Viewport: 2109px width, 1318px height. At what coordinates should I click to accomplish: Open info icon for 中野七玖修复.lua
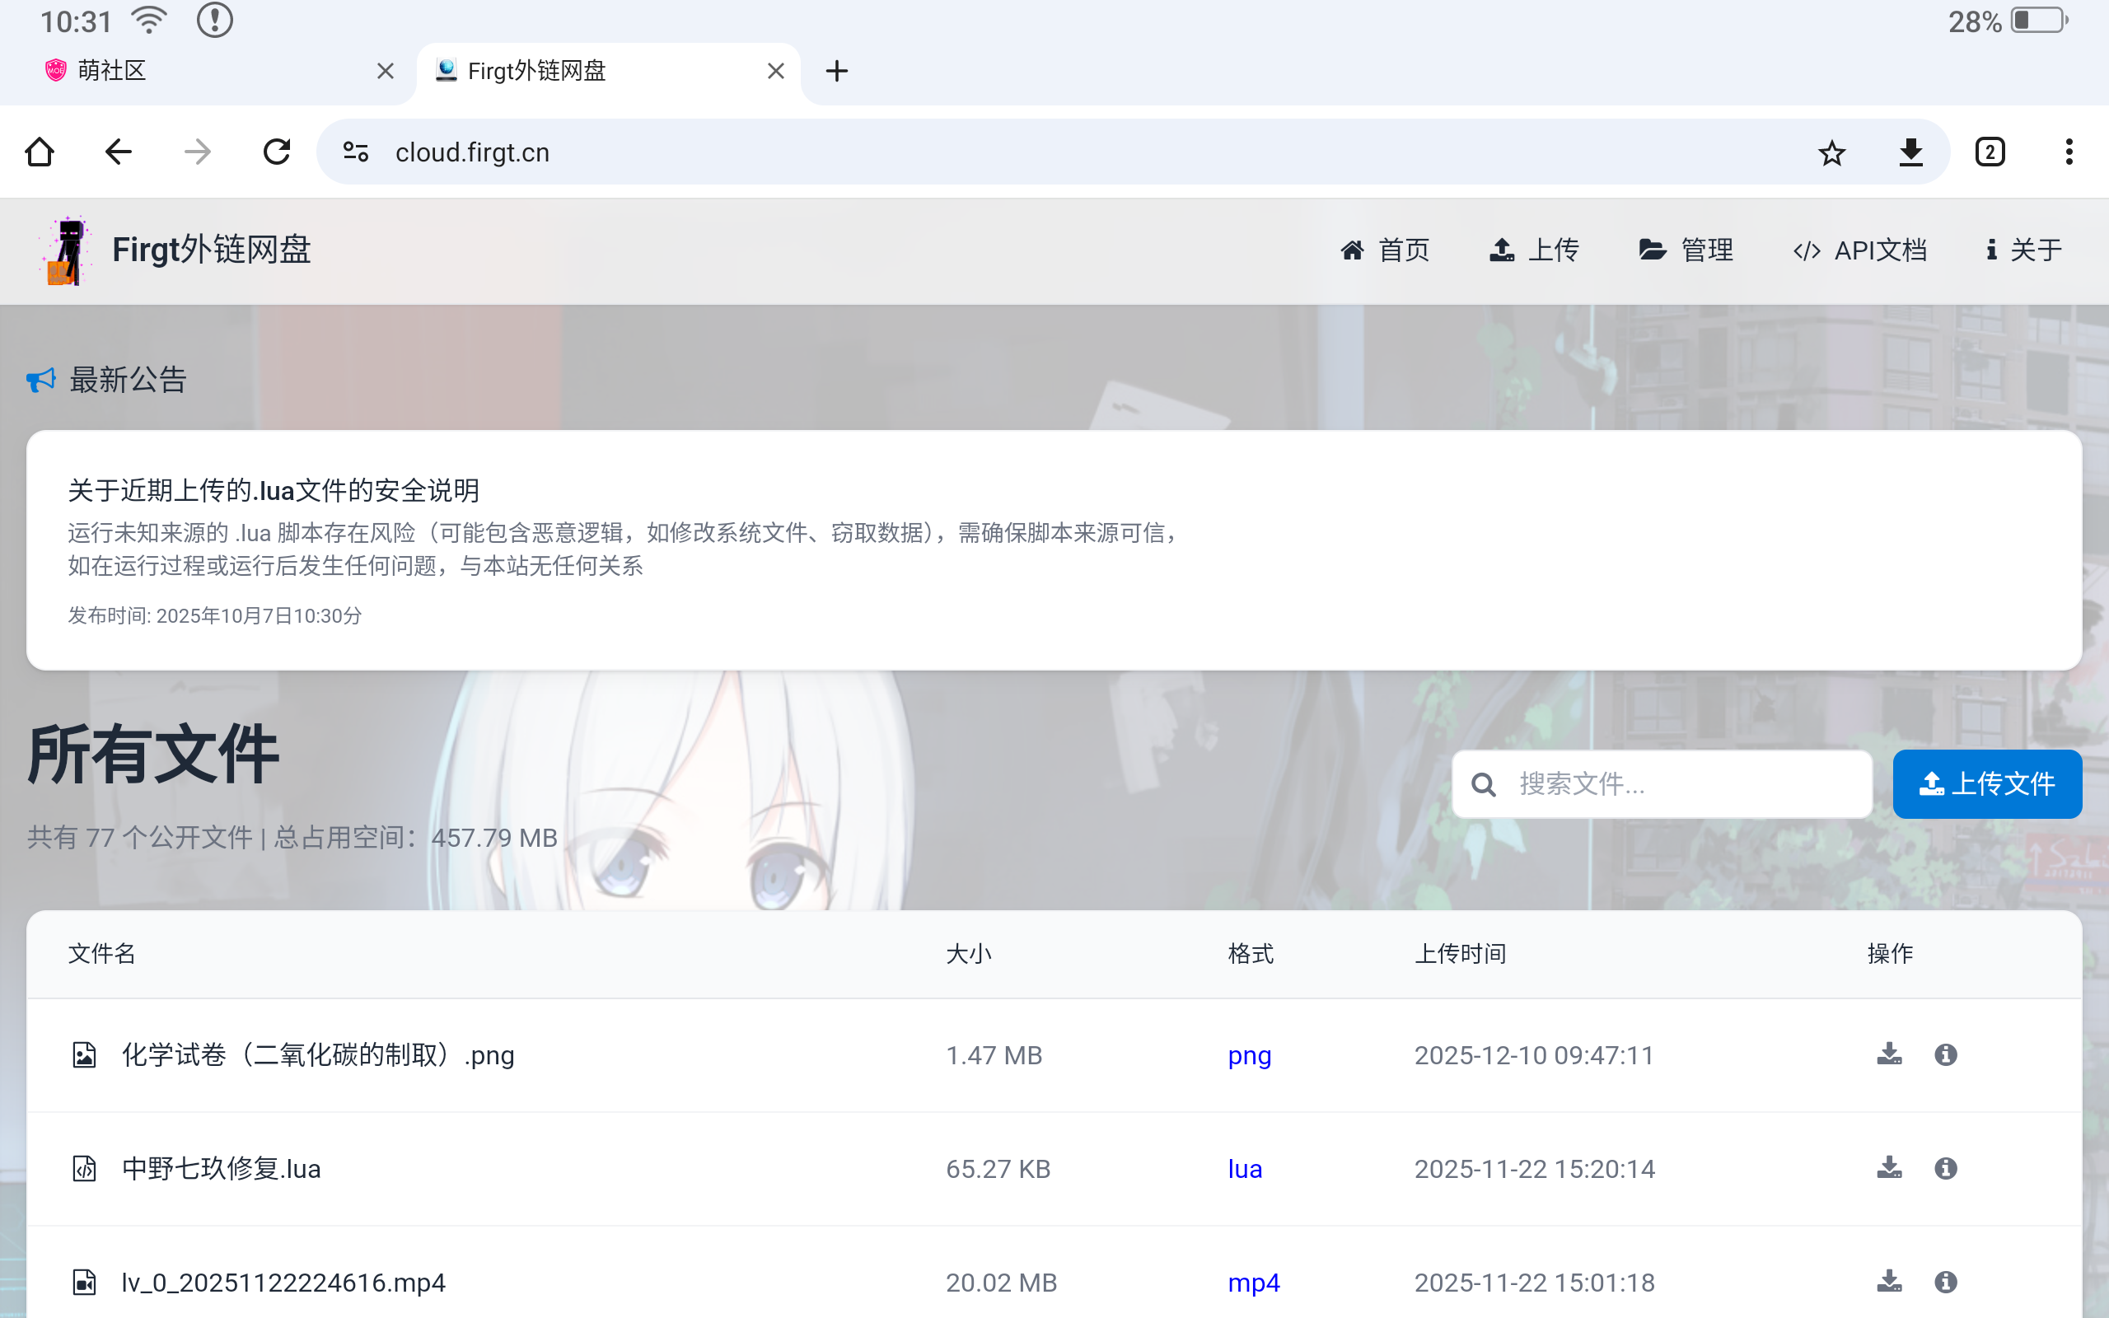coord(1945,1168)
